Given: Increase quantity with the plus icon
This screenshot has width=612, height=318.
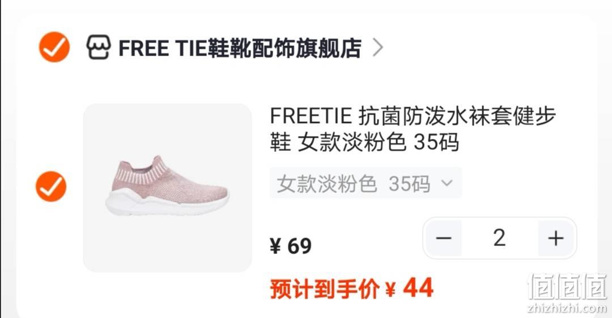Looking at the screenshot, I should click(x=556, y=238).
